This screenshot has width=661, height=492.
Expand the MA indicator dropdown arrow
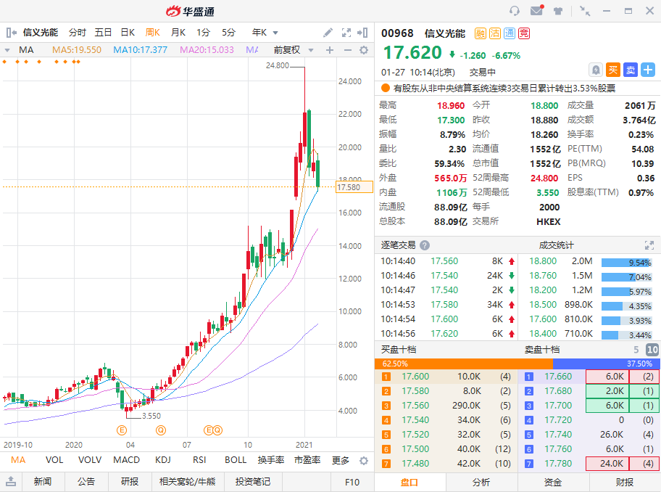(x=7, y=50)
